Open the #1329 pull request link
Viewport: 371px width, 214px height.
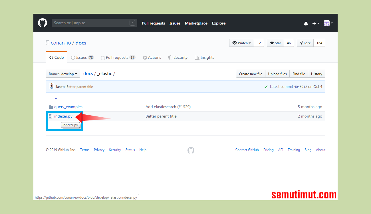coord(184,107)
